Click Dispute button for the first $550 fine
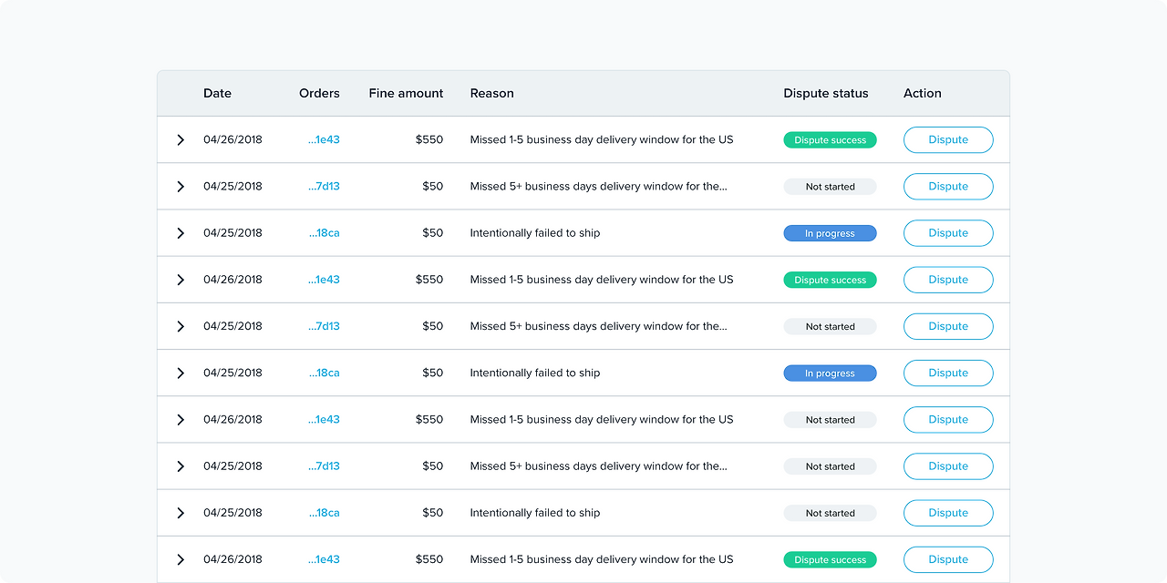The width and height of the screenshot is (1167, 583). coord(948,140)
